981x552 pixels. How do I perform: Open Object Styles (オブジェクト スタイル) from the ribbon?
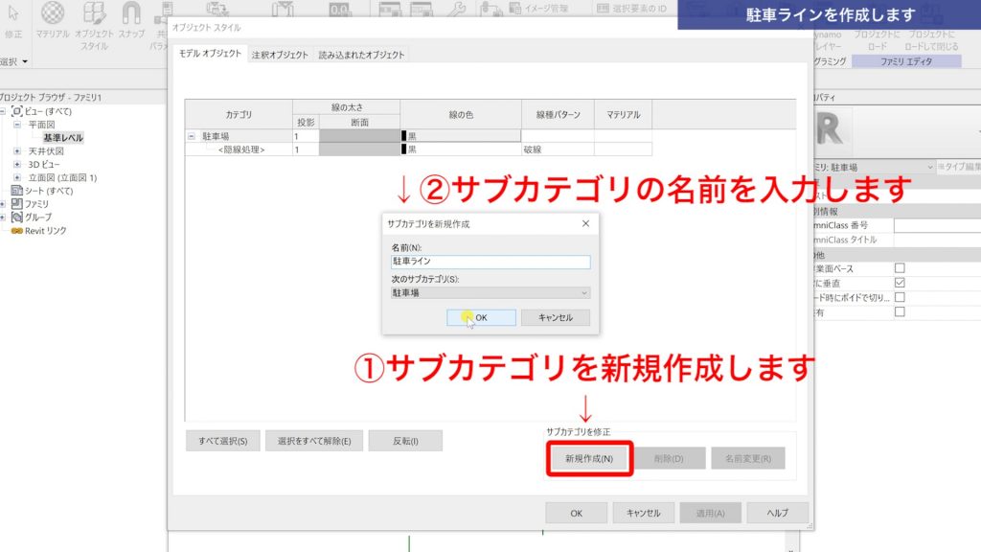click(x=94, y=13)
